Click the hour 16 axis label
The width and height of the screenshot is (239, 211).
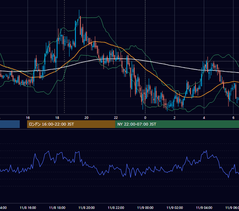(x=28, y=117)
